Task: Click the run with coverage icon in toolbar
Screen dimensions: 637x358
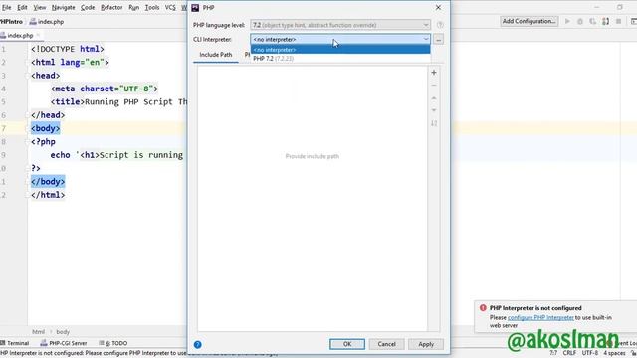Action: coord(593,21)
